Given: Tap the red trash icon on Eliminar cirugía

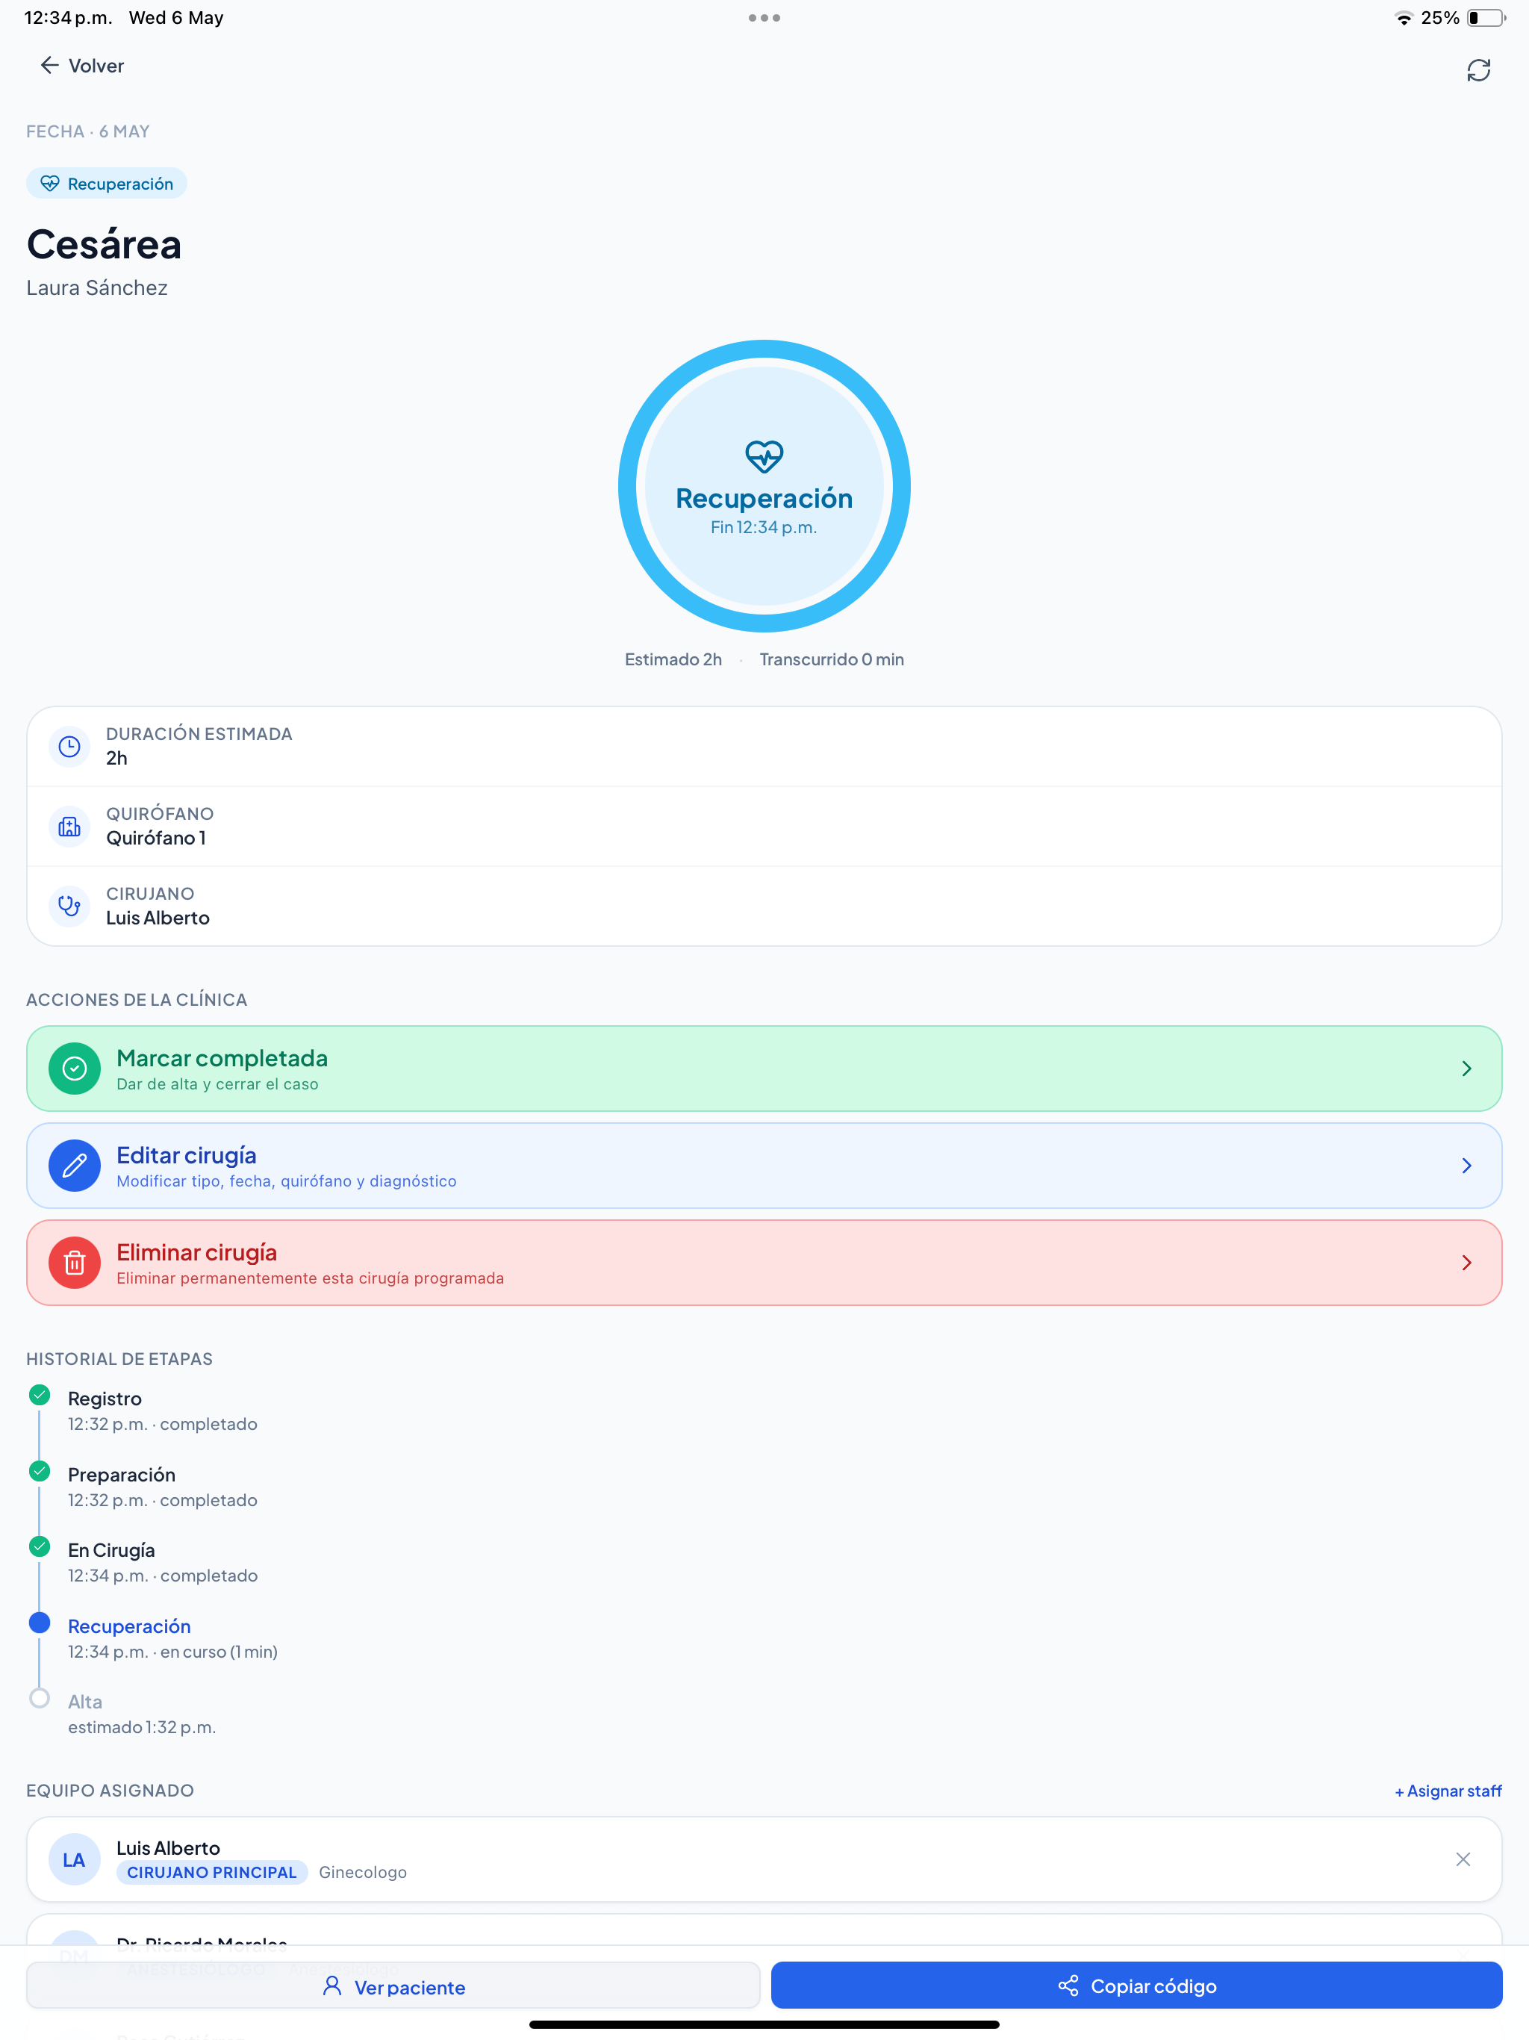Looking at the screenshot, I should tap(75, 1263).
